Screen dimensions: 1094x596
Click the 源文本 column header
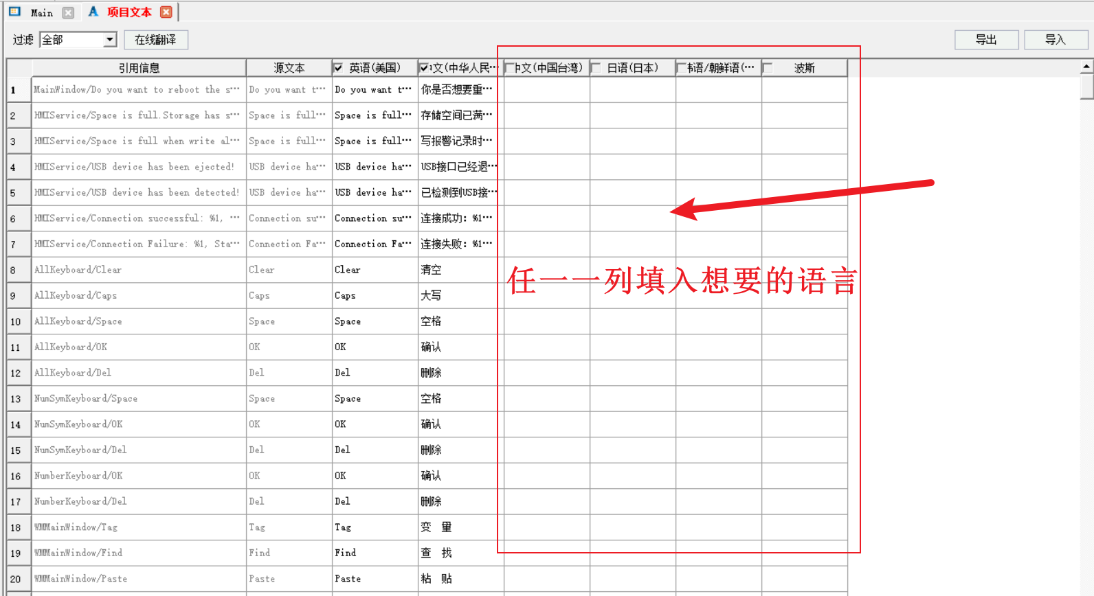click(x=289, y=68)
